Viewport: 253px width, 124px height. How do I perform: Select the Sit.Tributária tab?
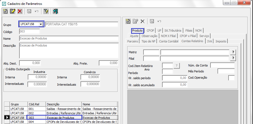coord(173,31)
